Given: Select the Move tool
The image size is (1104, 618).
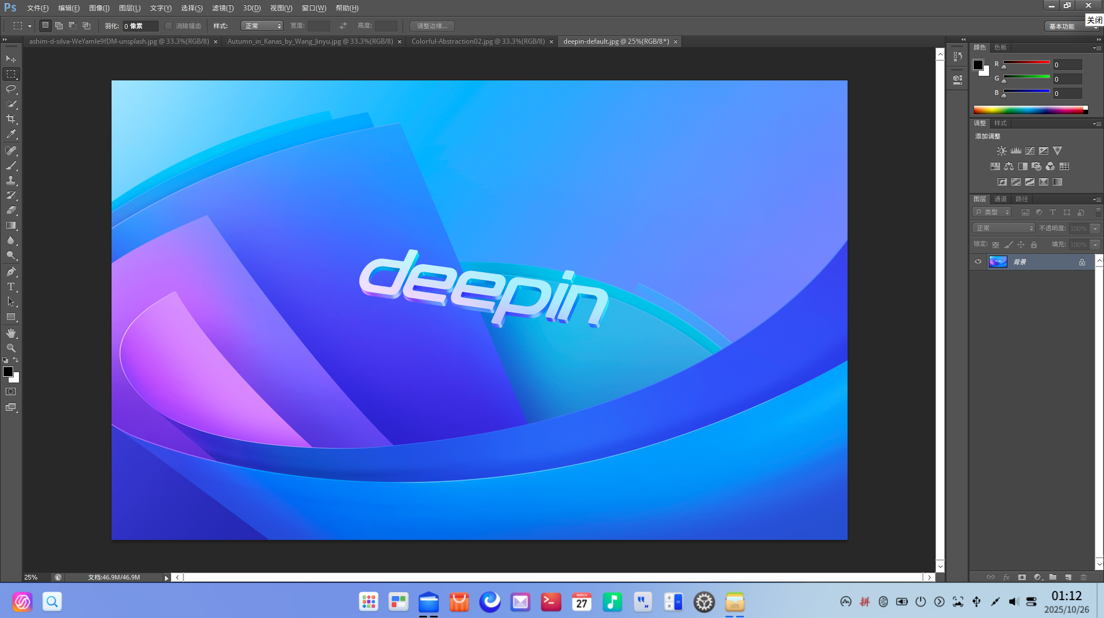Looking at the screenshot, I should click(x=11, y=59).
